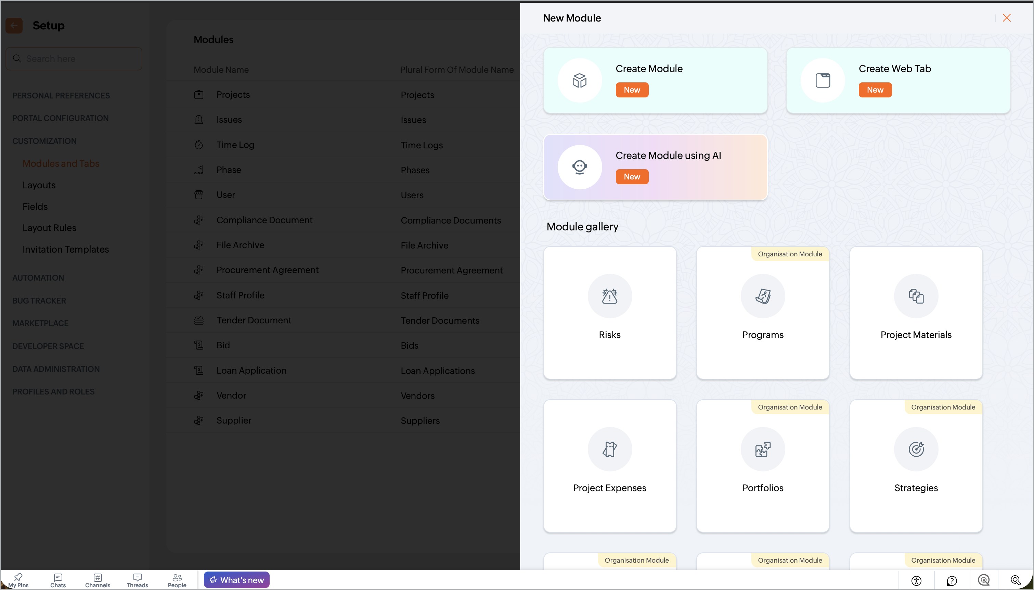This screenshot has height=590, width=1034.
Task: Open the What's new announcement button
Action: [237, 580]
